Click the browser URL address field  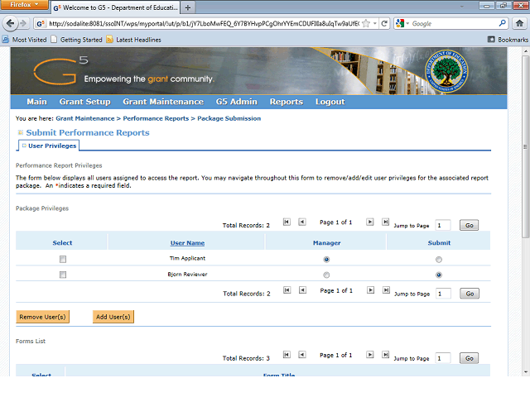coord(203,23)
